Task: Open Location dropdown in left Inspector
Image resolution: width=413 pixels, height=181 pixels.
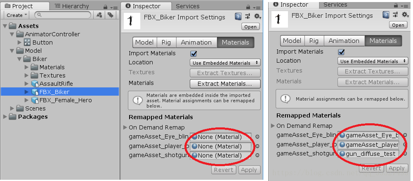Action: [x=225, y=63]
